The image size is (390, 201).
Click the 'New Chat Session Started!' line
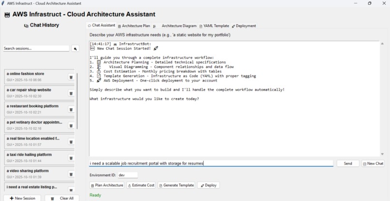point(124,48)
